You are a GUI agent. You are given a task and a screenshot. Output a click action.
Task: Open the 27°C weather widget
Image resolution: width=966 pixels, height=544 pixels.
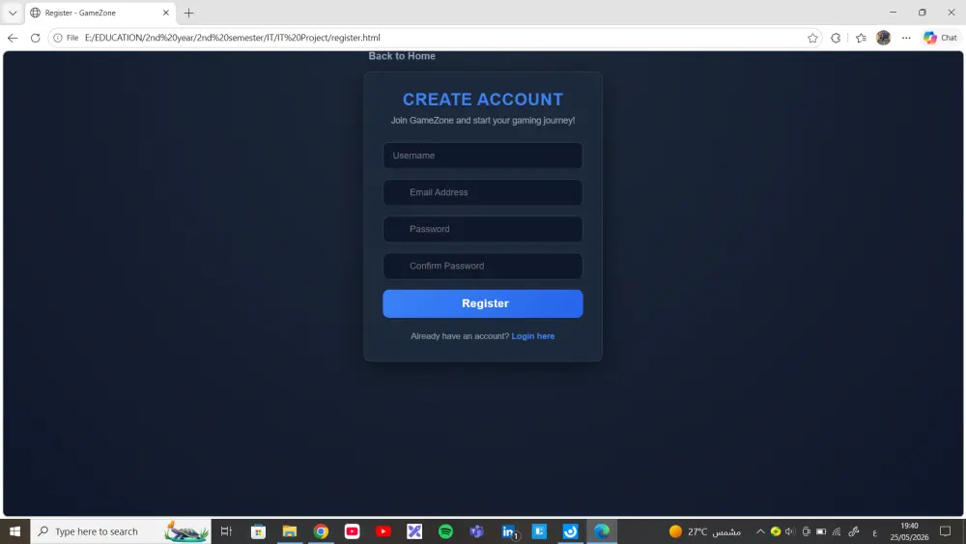(x=705, y=531)
